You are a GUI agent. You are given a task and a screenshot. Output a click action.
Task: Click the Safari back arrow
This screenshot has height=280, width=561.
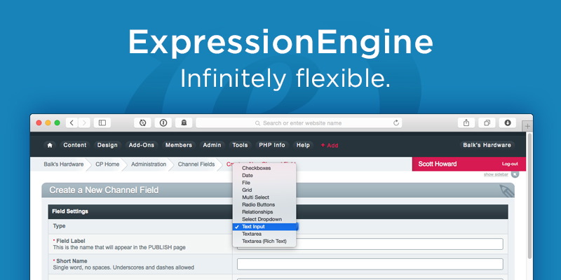tap(72, 122)
